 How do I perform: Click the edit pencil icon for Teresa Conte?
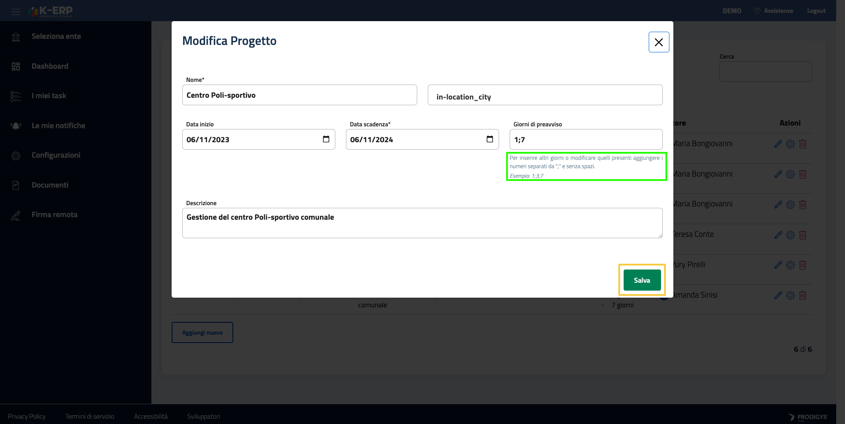[778, 235]
